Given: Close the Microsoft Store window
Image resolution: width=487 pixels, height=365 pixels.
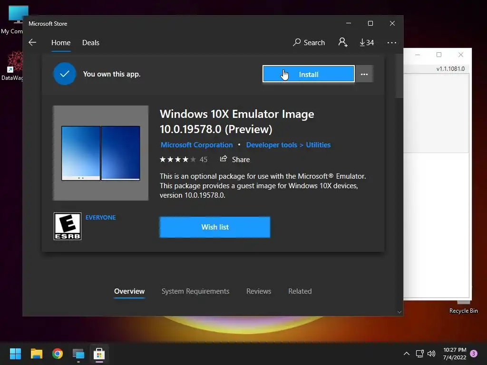Looking at the screenshot, I should point(392,23).
